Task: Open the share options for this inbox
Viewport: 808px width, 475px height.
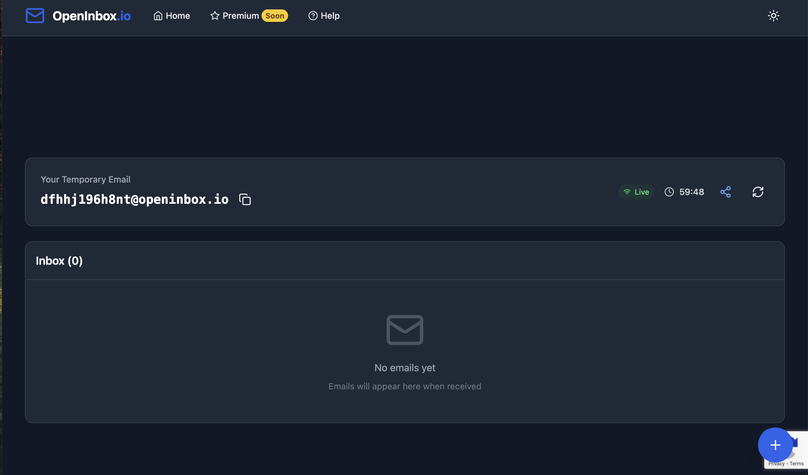Action: coord(726,192)
